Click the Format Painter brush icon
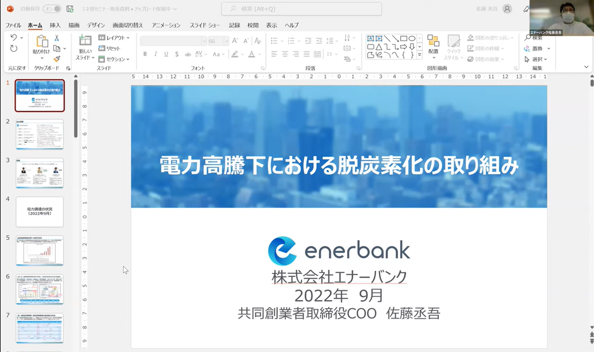This screenshot has height=352, width=594. click(x=57, y=59)
